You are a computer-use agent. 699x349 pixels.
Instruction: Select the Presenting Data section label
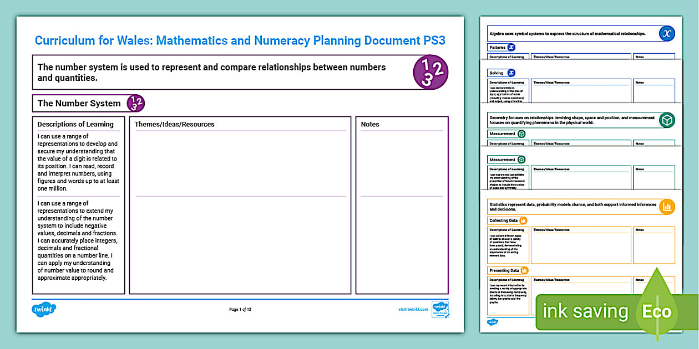[506, 270]
